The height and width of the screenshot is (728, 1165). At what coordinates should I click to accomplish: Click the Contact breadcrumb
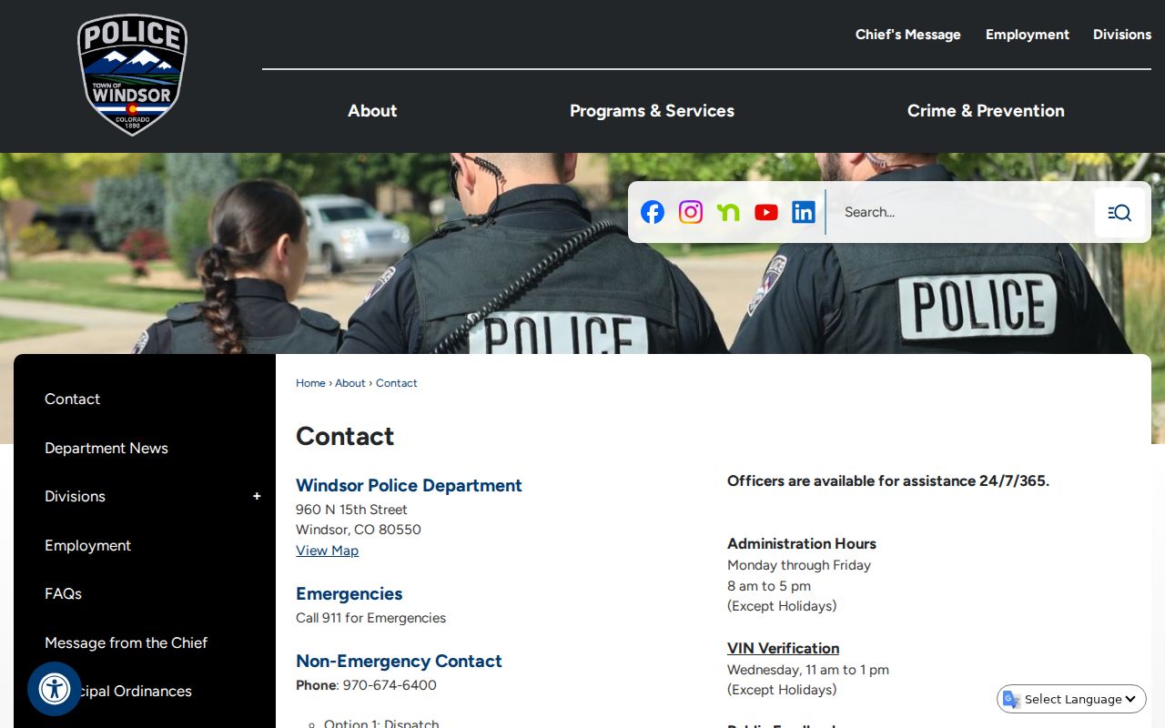[x=397, y=383]
